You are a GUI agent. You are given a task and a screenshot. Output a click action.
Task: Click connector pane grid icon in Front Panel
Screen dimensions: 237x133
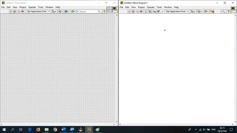click(110, 9)
